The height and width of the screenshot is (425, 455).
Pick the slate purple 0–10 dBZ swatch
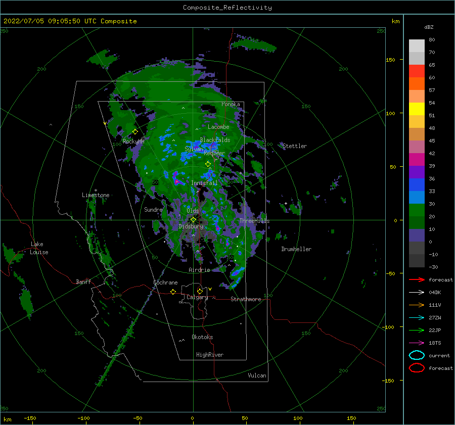pos(417,235)
